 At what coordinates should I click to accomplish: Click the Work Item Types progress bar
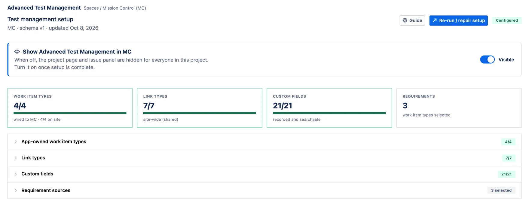(70, 113)
